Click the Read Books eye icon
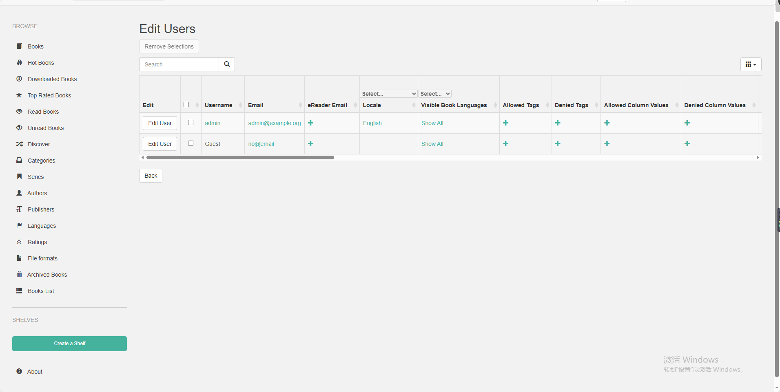This screenshot has width=780, height=392. [x=19, y=111]
